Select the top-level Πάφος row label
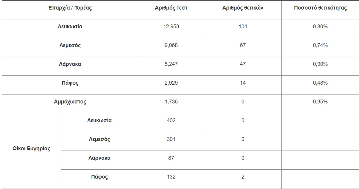The width and height of the screenshot is (360, 189). [70, 83]
